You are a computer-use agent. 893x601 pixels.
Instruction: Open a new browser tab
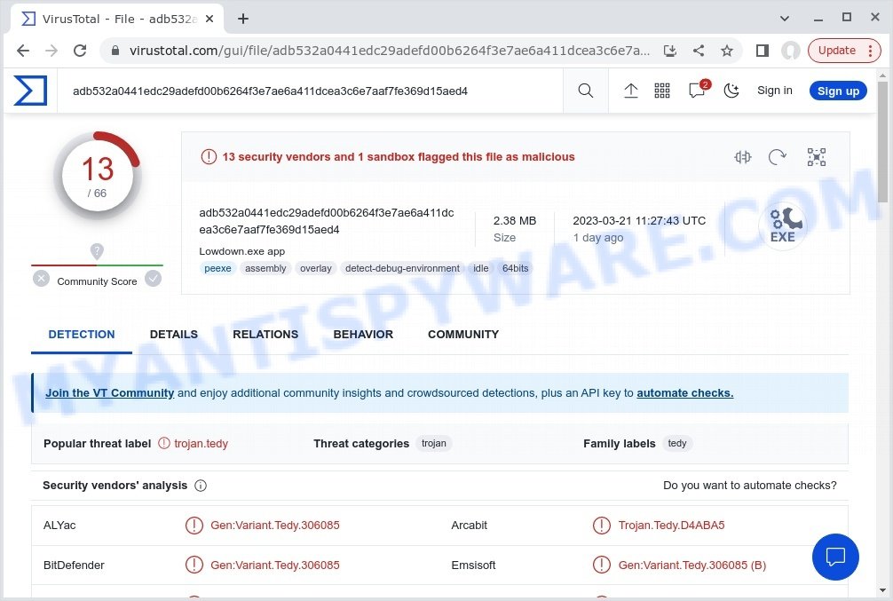tap(243, 19)
